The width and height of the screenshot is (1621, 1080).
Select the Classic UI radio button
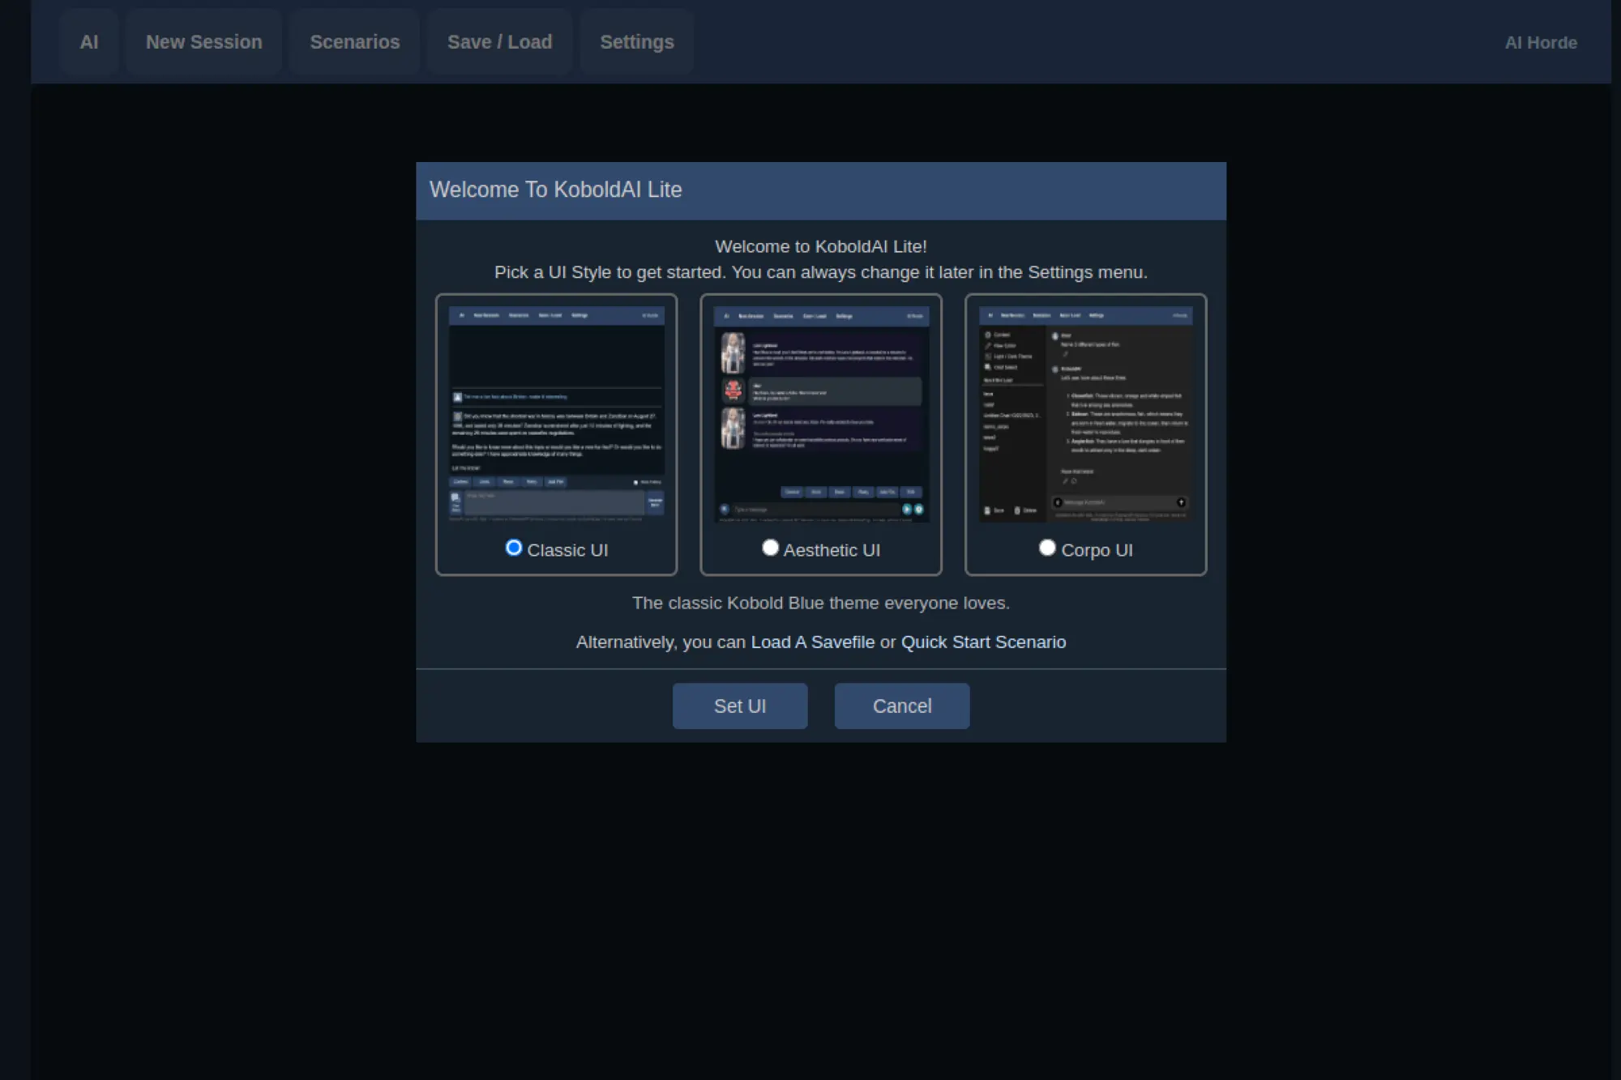click(x=513, y=548)
